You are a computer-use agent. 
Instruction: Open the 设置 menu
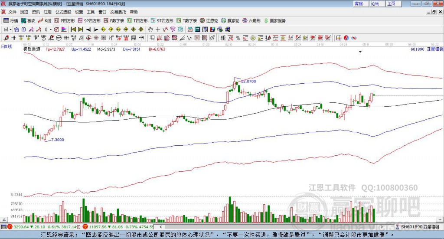tap(79, 12)
